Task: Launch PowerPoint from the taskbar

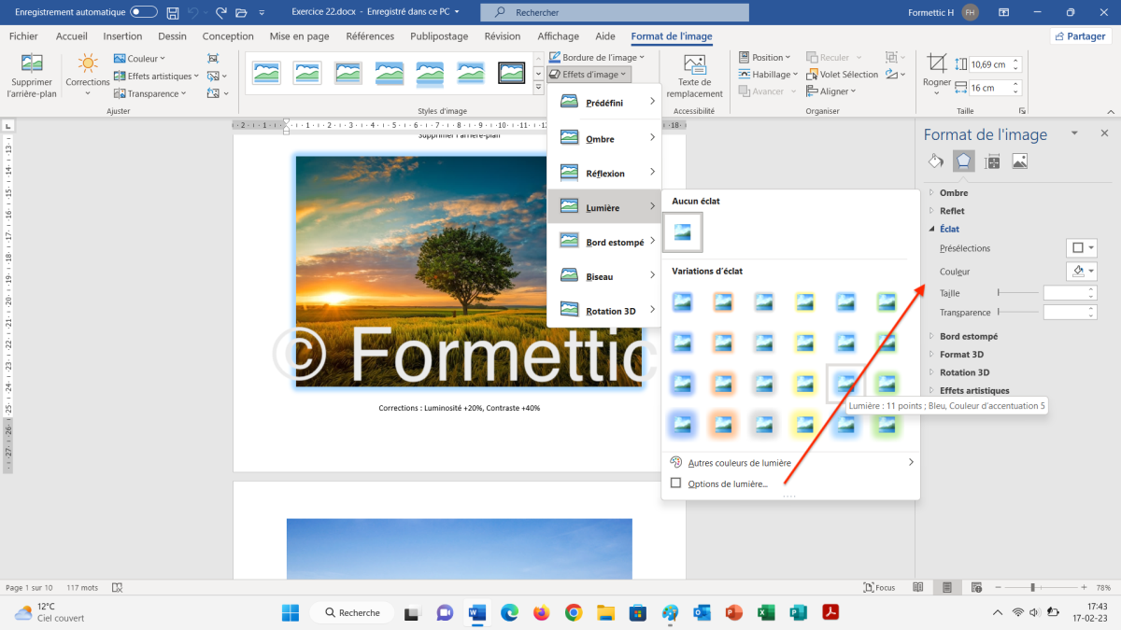Action: (733, 612)
